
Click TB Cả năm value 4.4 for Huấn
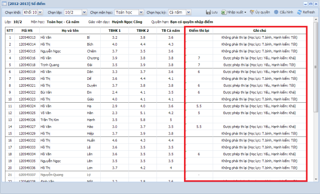[171, 140]
